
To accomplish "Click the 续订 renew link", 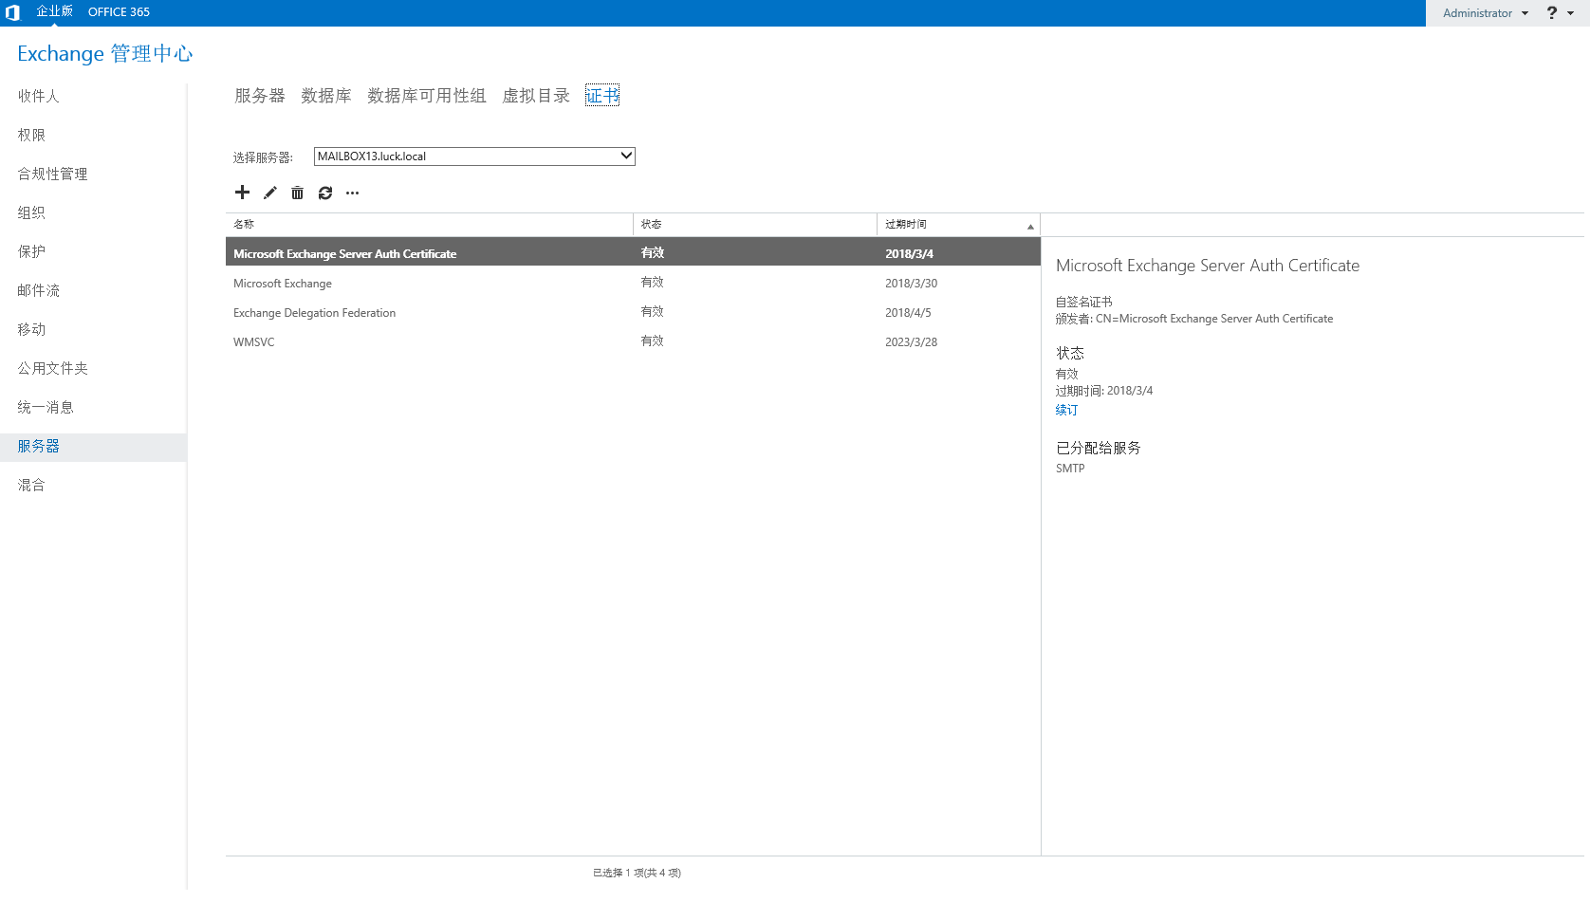I will [1066, 410].
